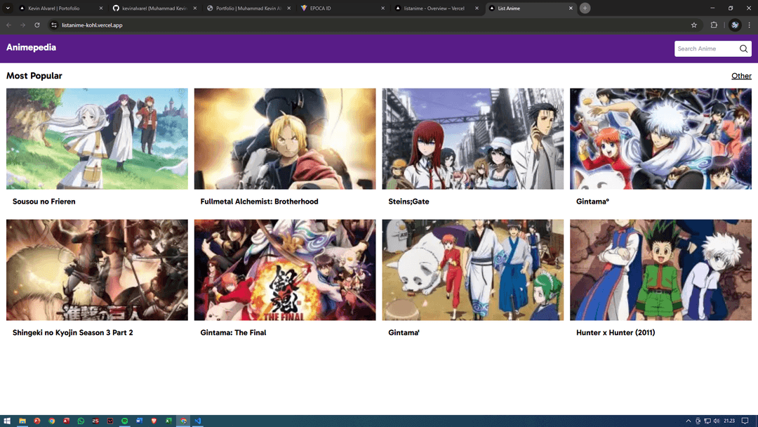View site information icon in address bar
The image size is (758, 427).
[x=53, y=25]
